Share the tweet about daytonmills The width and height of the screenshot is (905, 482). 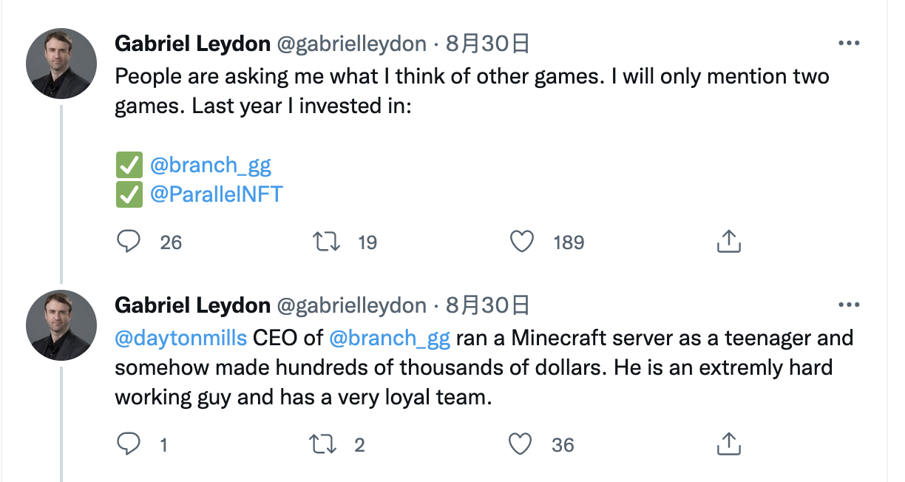click(729, 444)
